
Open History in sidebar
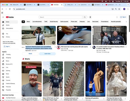(10, 37)
